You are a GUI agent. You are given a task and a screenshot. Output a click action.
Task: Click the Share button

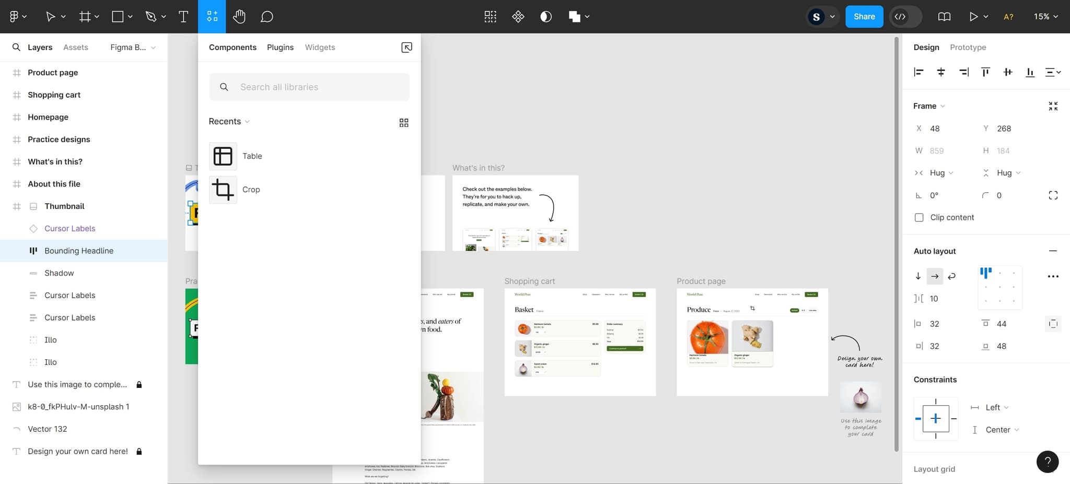click(864, 17)
